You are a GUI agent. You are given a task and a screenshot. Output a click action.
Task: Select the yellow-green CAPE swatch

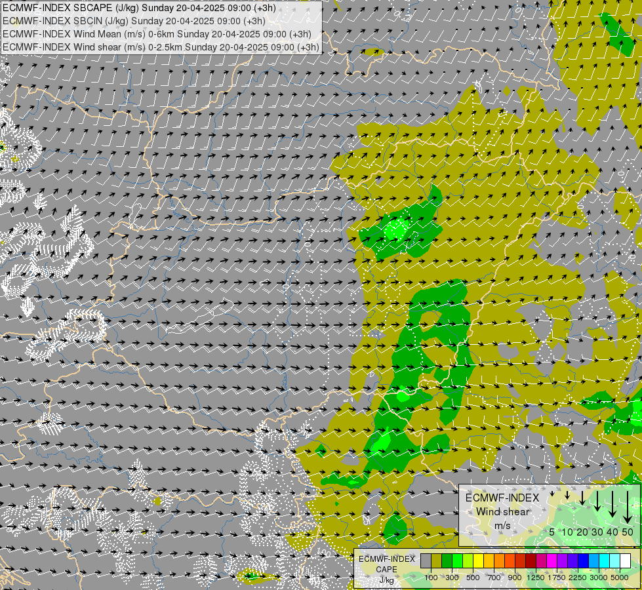click(468, 560)
